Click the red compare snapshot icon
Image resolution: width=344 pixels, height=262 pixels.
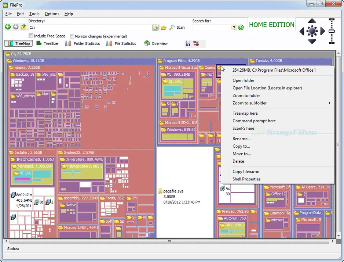tap(196, 43)
